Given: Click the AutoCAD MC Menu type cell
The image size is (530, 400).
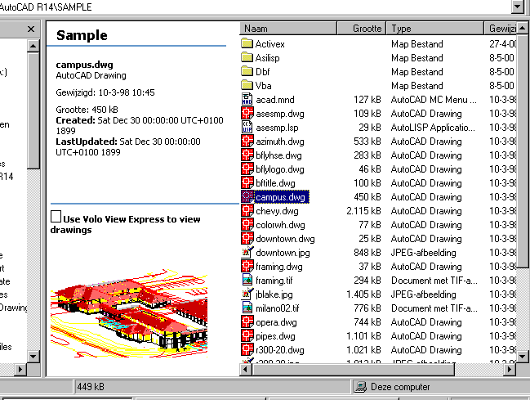Looking at the screenshot, I should (x=434, y=100).
